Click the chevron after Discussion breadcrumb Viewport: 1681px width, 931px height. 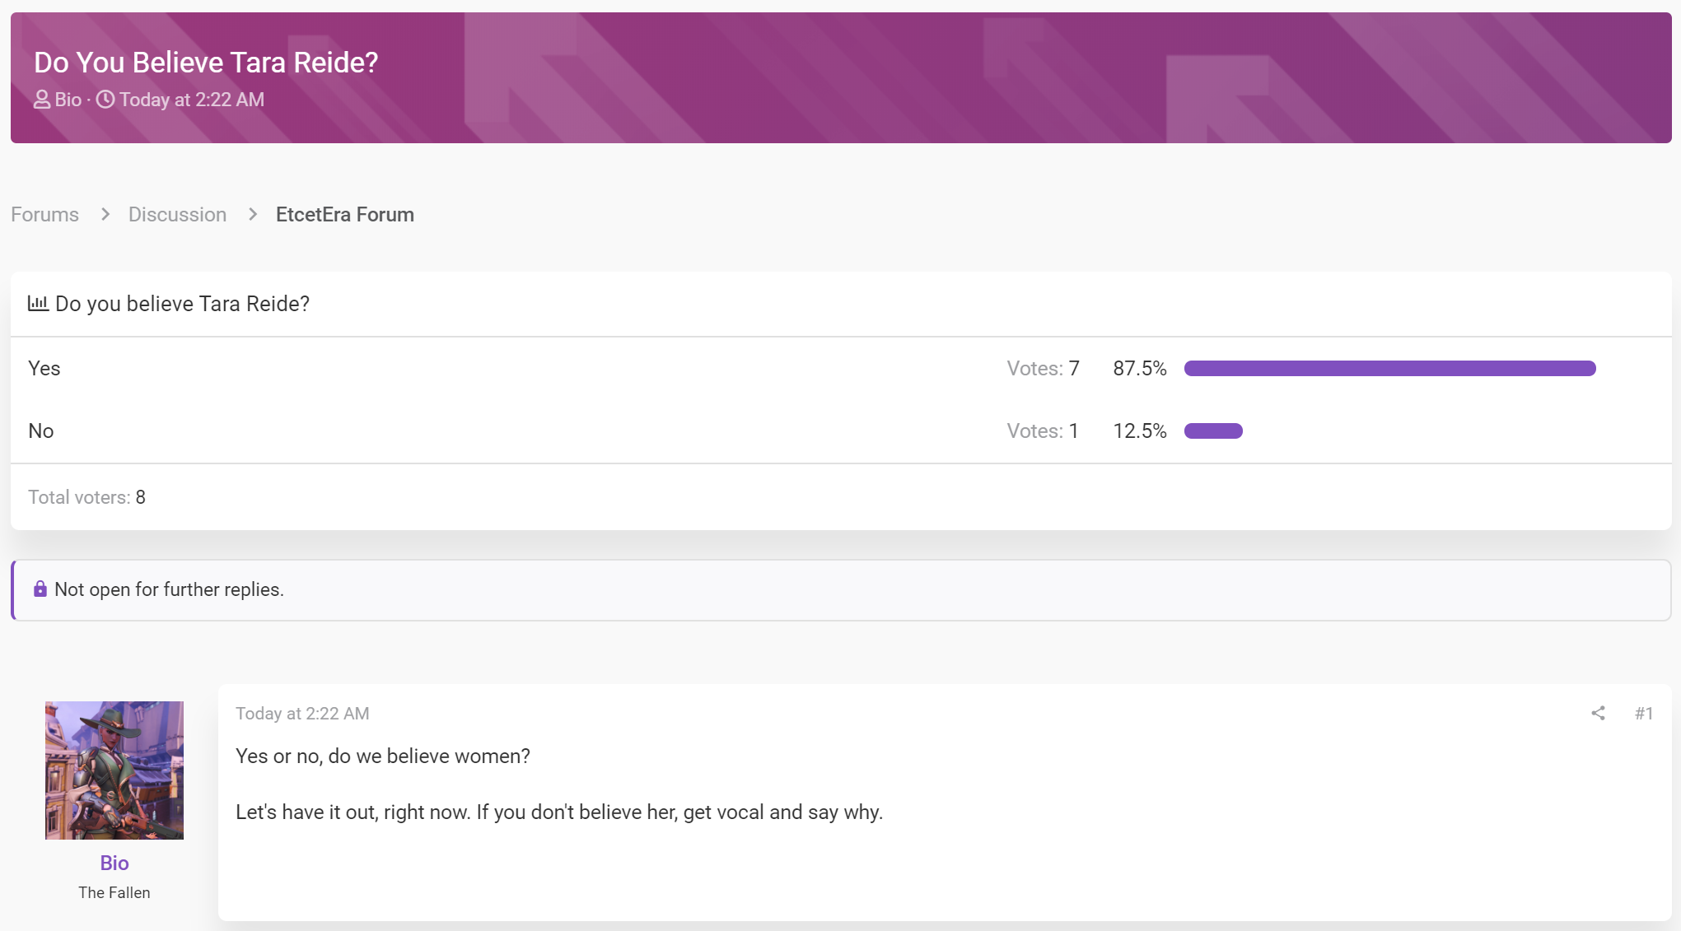[x=253, y=214]
